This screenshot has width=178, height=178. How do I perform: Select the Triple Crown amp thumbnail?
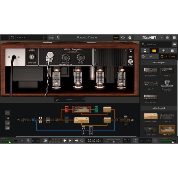coord(150,129)
